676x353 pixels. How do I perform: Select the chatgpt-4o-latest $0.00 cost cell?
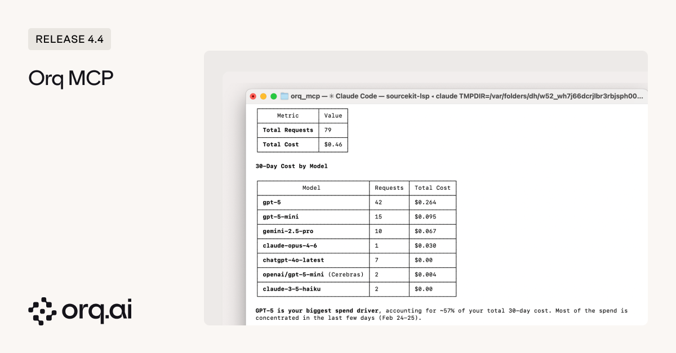(x=433, y=260)
